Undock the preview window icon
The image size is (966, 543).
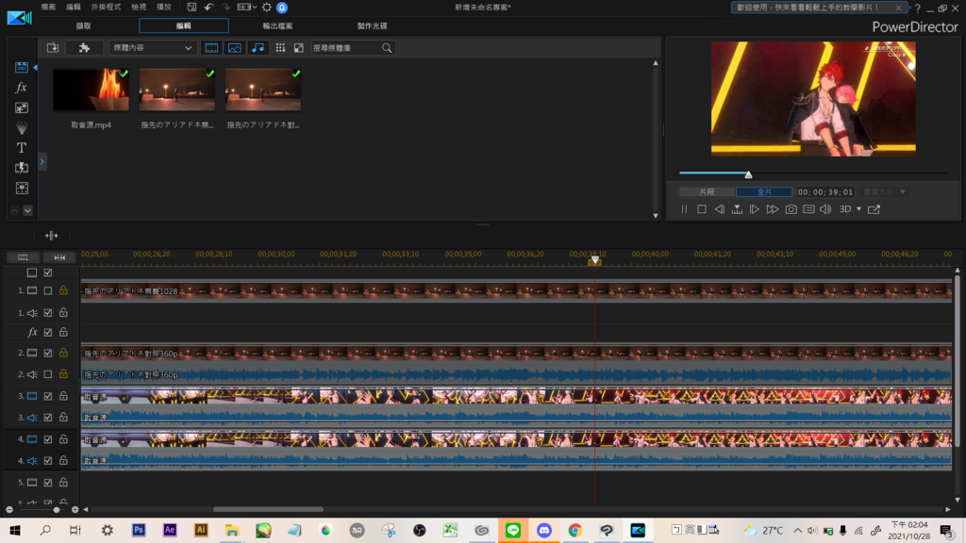click(x=874, y=209)
